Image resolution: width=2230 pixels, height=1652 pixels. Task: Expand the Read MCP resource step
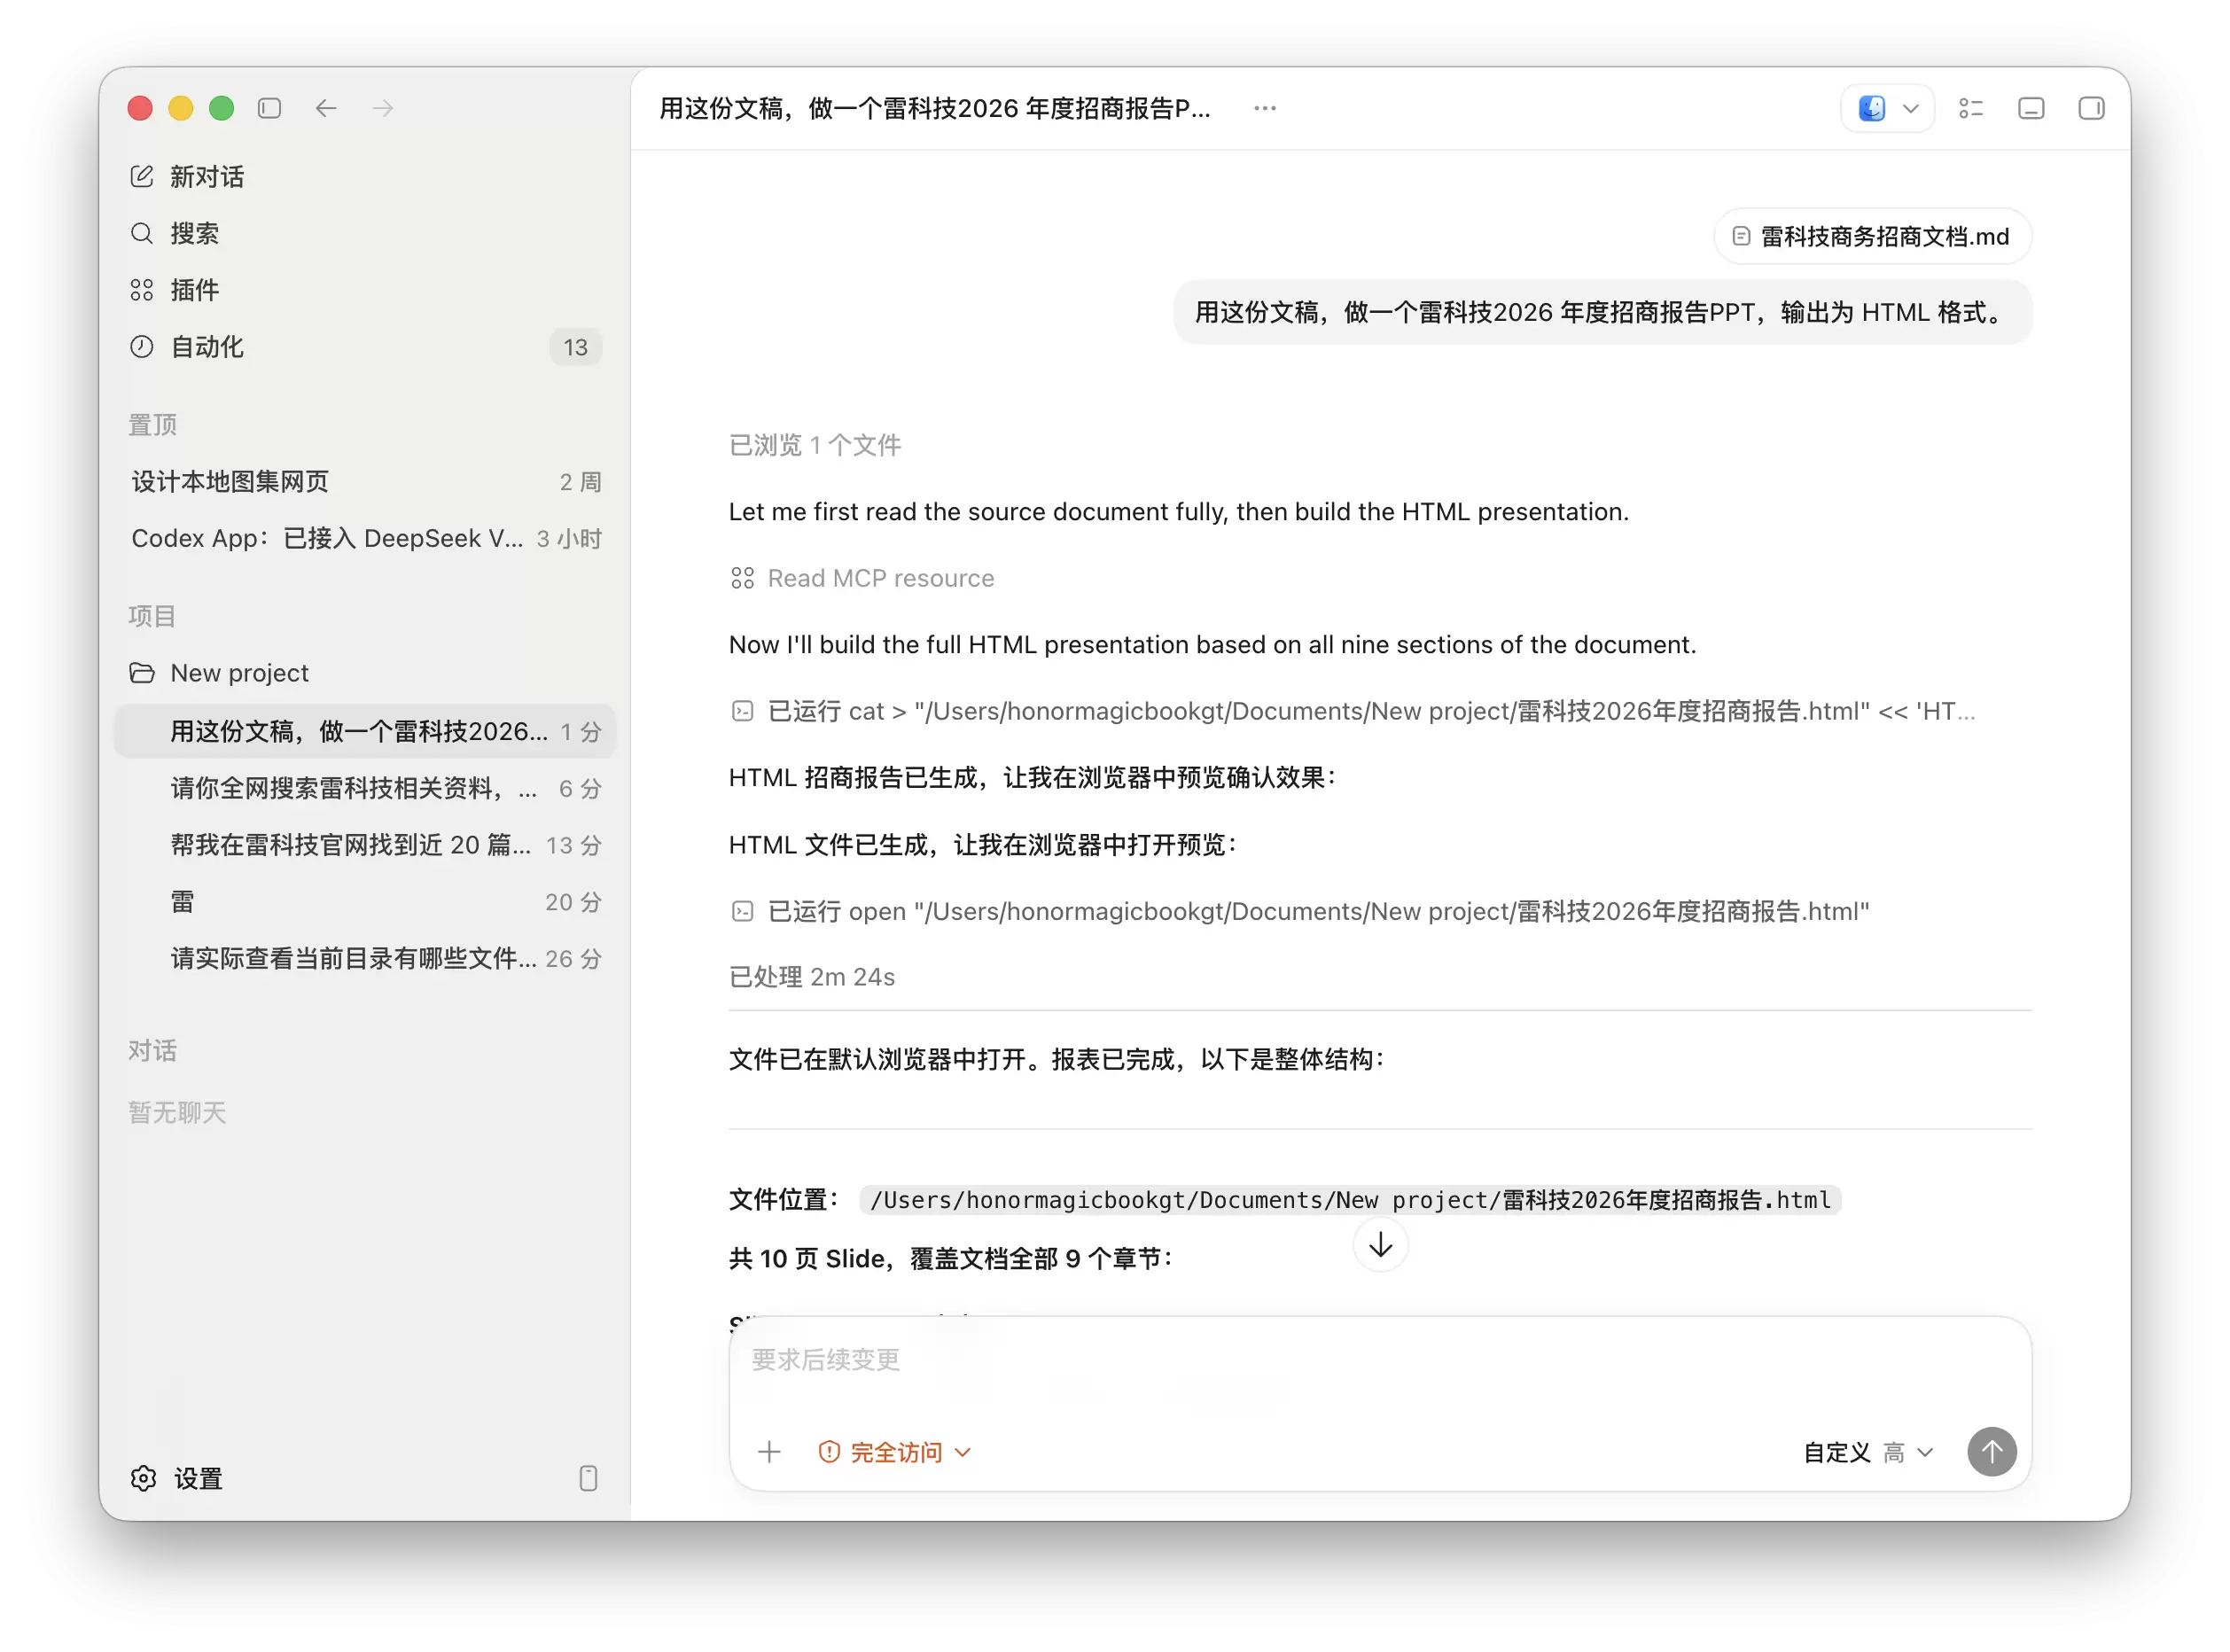tap(880, 579)
